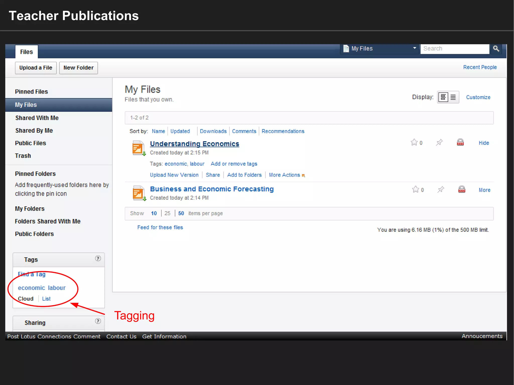This screenshot has width=514, height=385.
Task: Open Shared With Me in sidebar
Action: point(37,118)
